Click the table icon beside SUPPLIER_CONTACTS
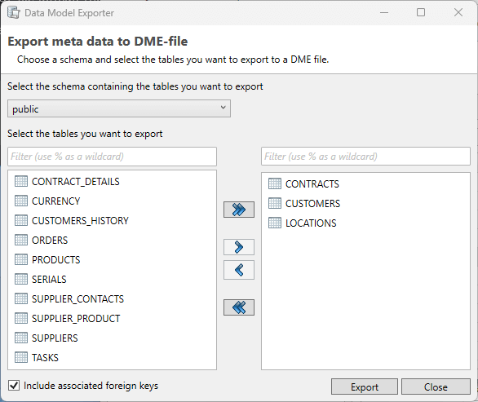The width and height of the screenshot is (478, 402). pos(21,298)
